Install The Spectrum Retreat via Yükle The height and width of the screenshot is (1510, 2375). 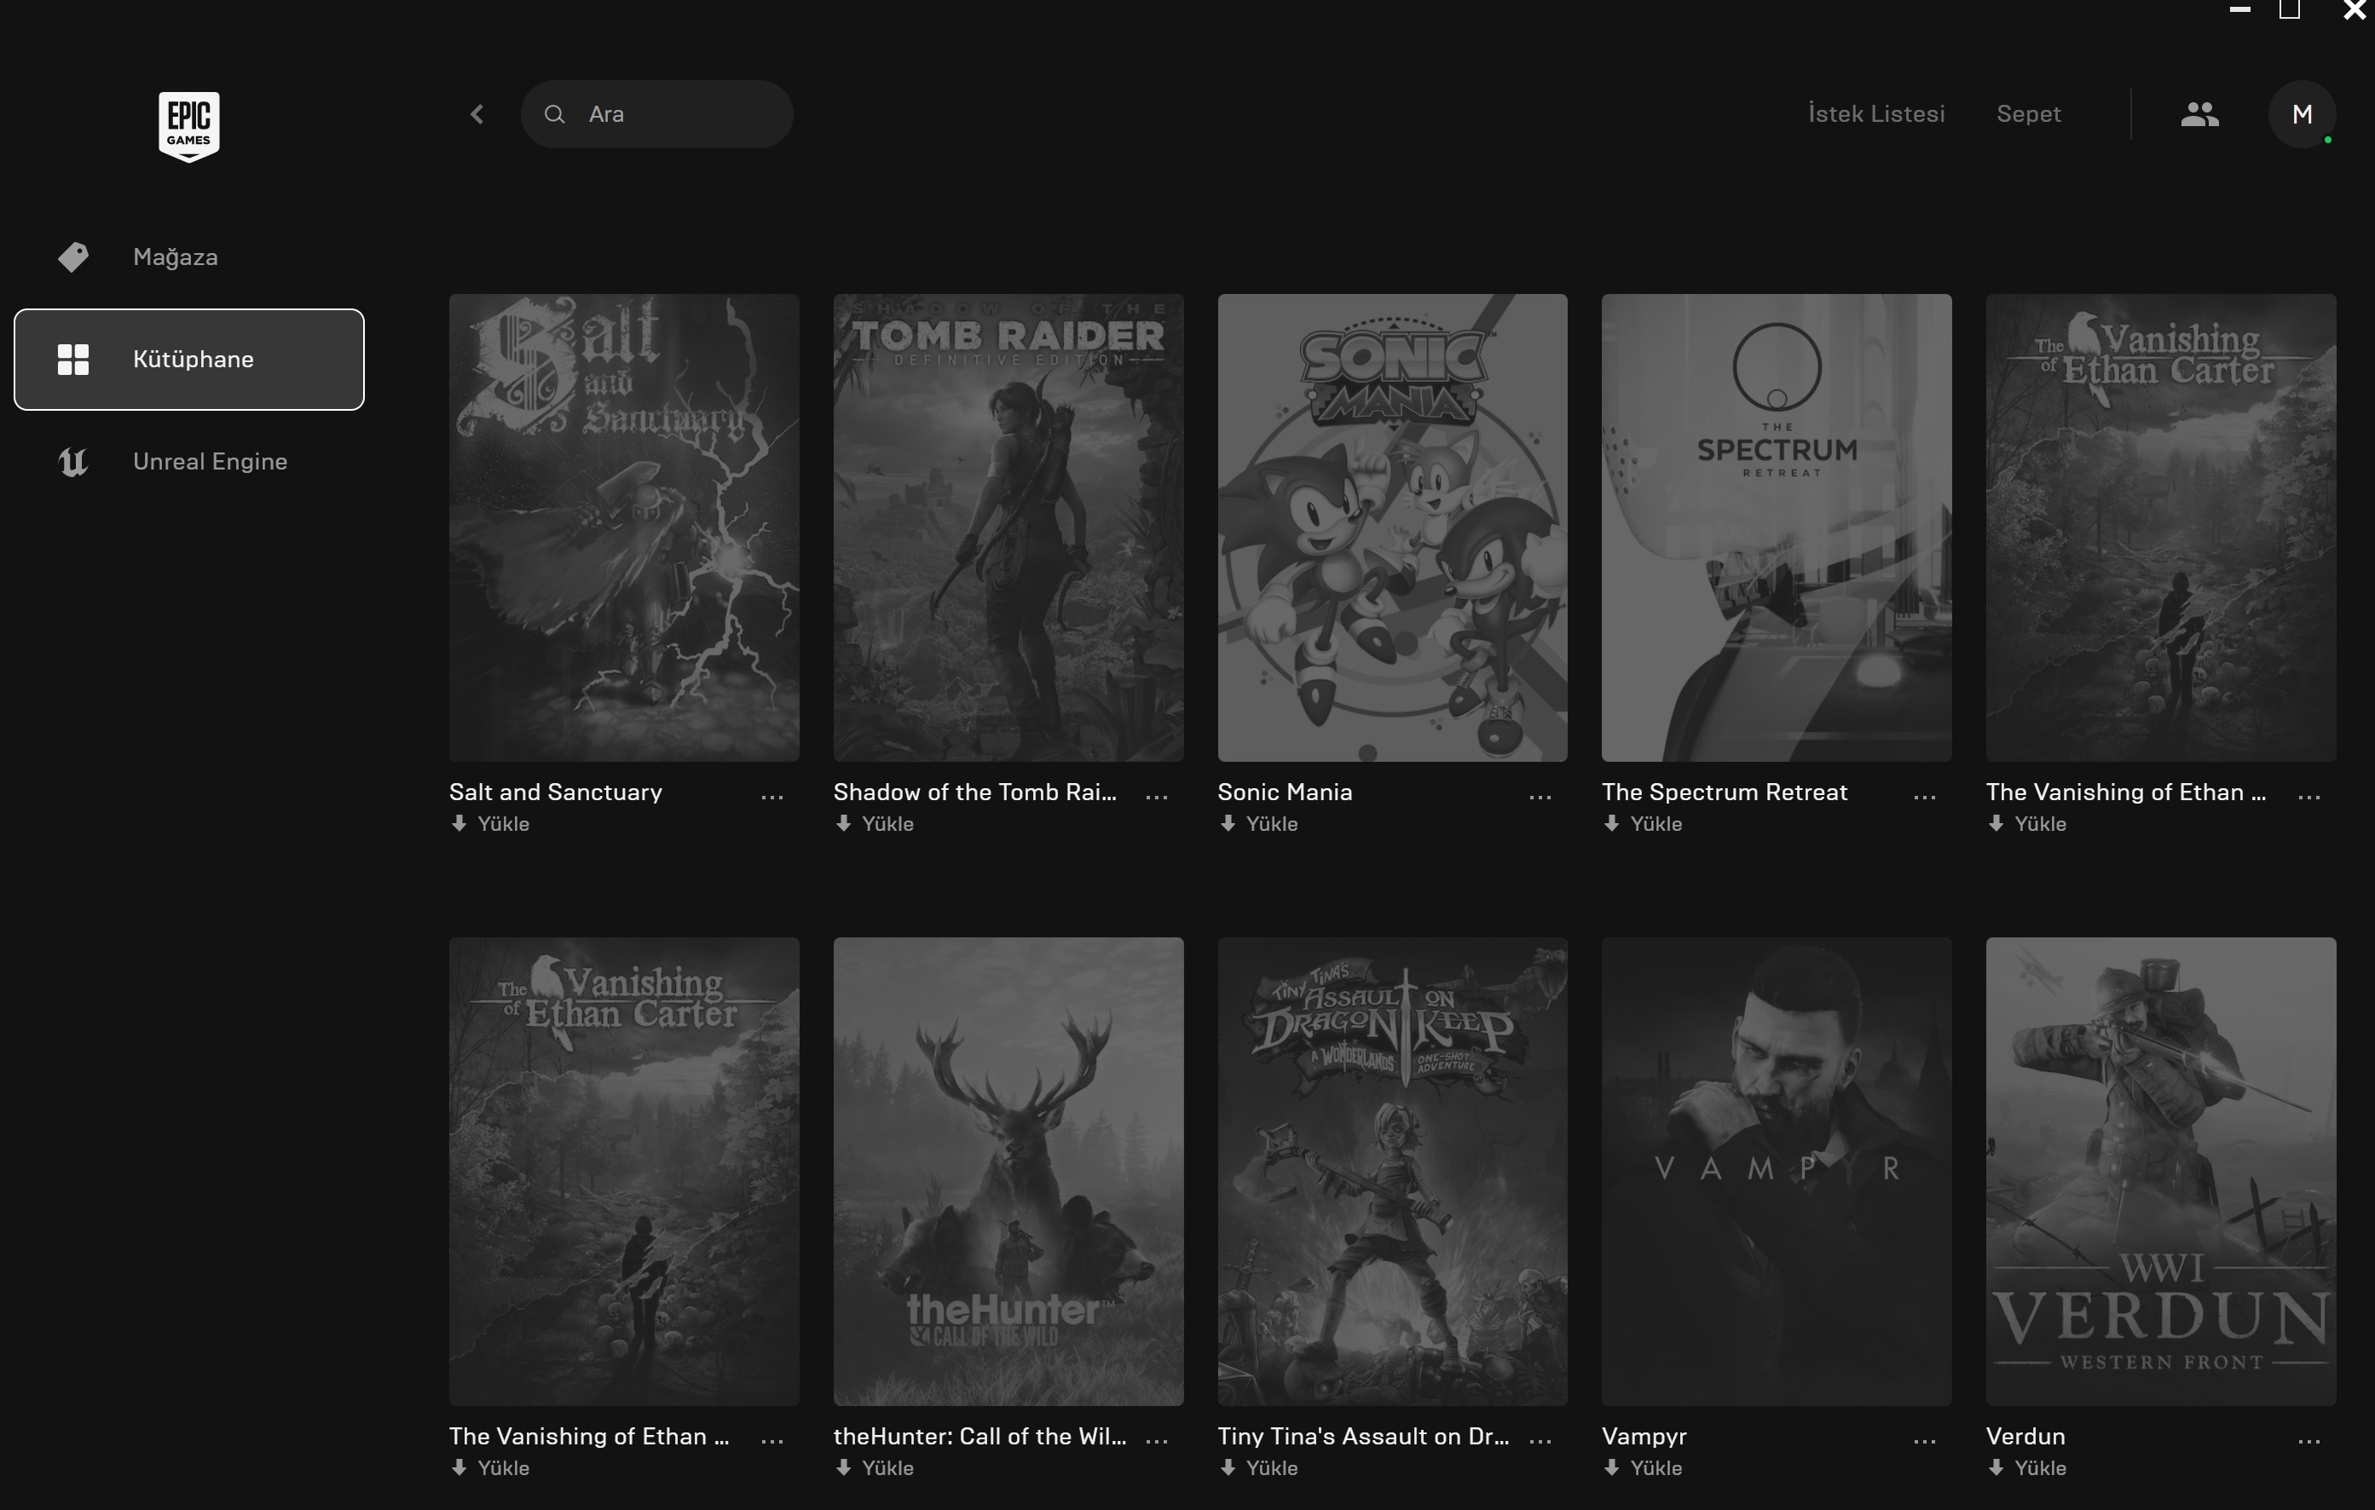pos(1642,824)
